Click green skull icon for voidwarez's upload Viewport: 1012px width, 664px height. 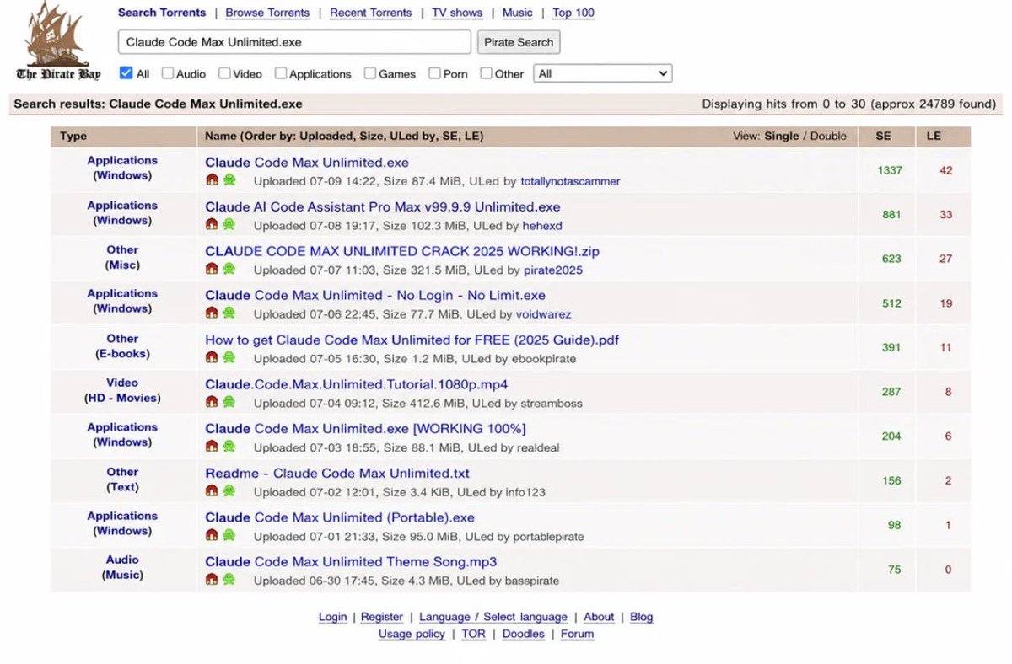229,313
